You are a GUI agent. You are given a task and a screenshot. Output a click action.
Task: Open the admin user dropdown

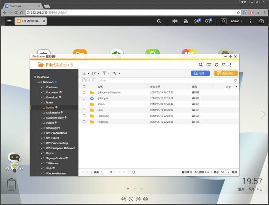coord(236,21)
